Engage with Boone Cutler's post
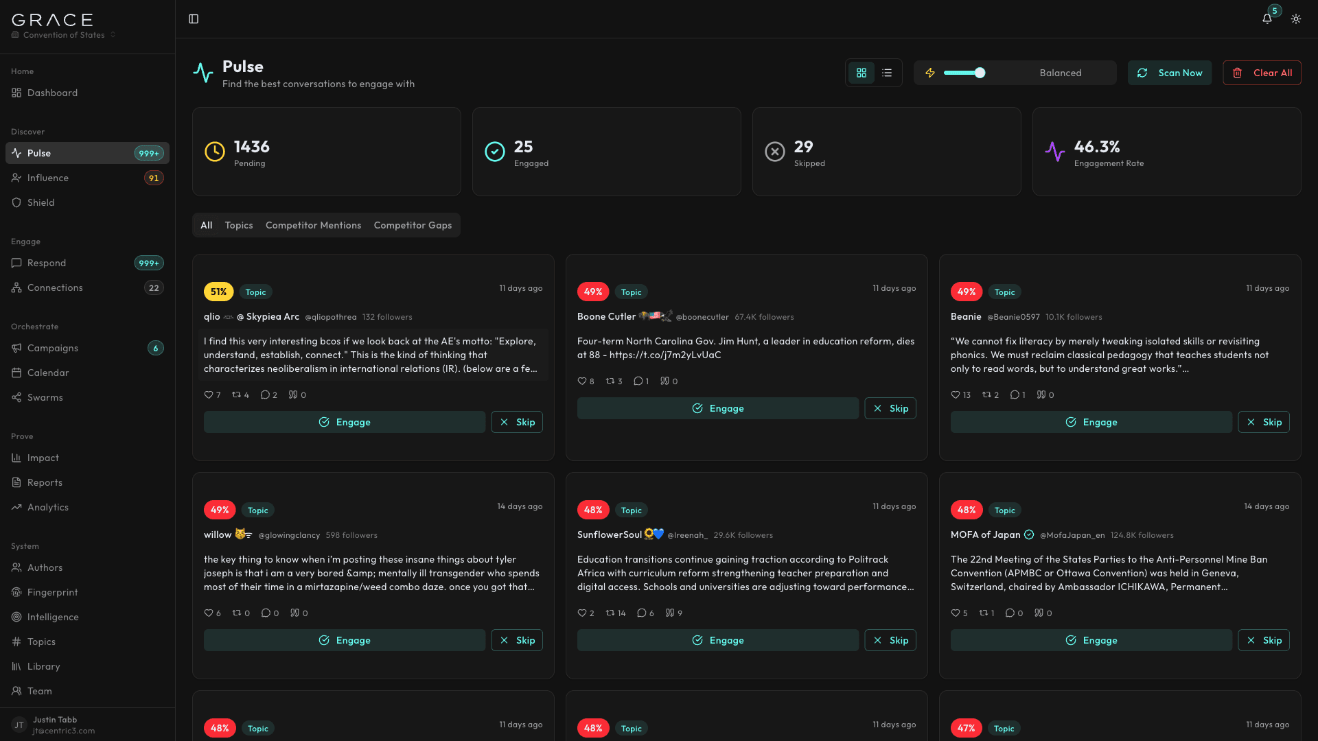Screen dimensions: 1318x741 click(x=717, y=408)
